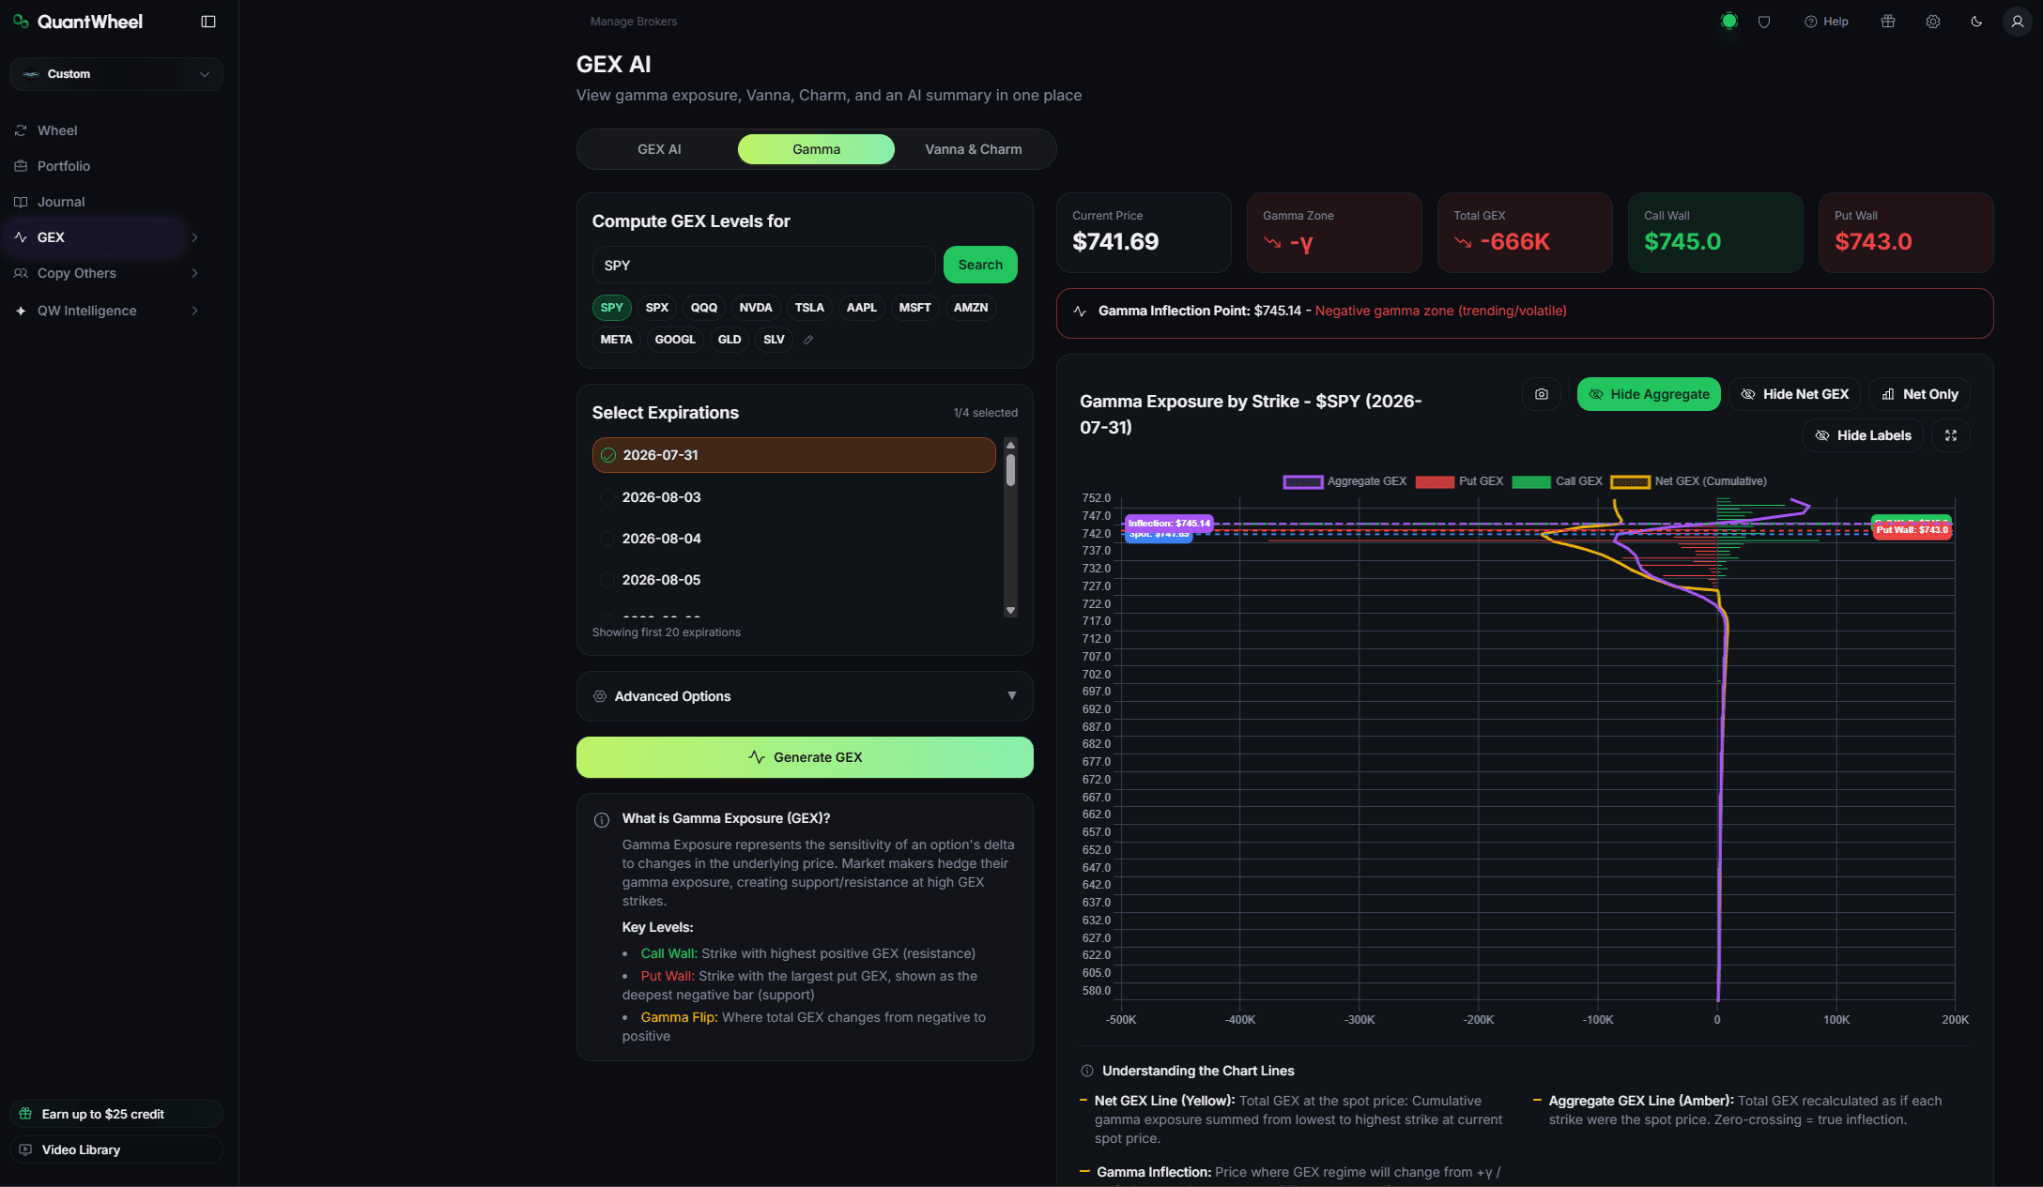Click expirations list scrollbar thumb

[x=1010, y=470]
